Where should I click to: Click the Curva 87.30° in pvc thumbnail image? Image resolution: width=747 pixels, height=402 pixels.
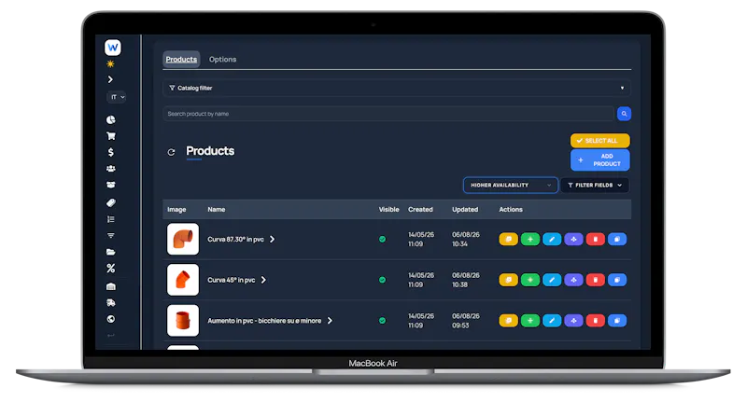pyautogui.click(x=183, y=240)
